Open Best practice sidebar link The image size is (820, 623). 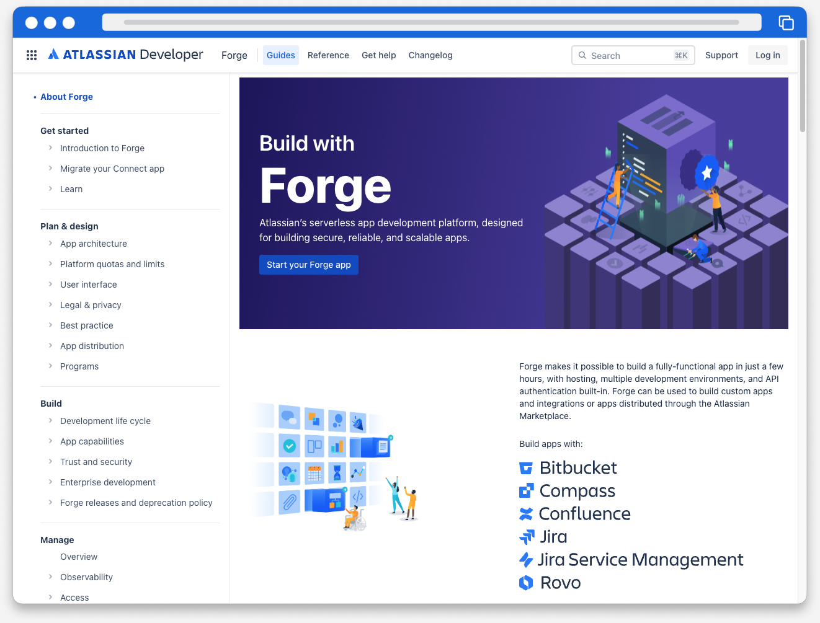pos(87,325)
